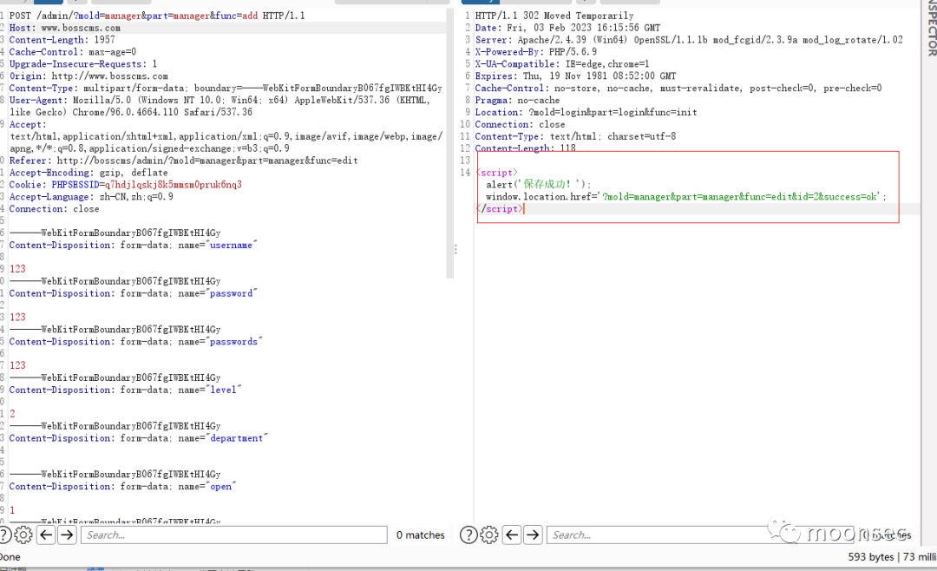Click the window.location.href script line
The height and width of the screenshot is (571, 937).
point(686,196)
